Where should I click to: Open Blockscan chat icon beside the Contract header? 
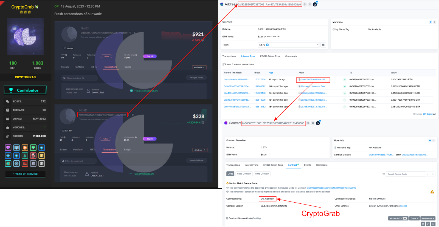pos(318,123)
